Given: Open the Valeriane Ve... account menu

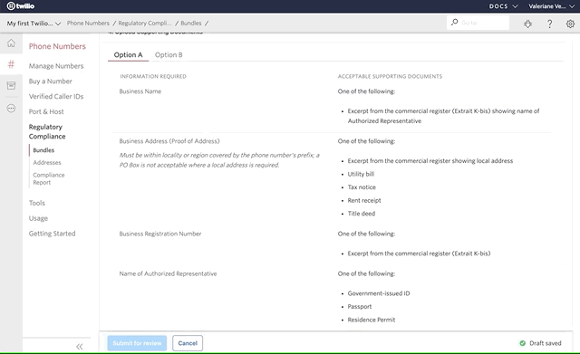Looking at the screenshot, I should [x=551, y=6].
